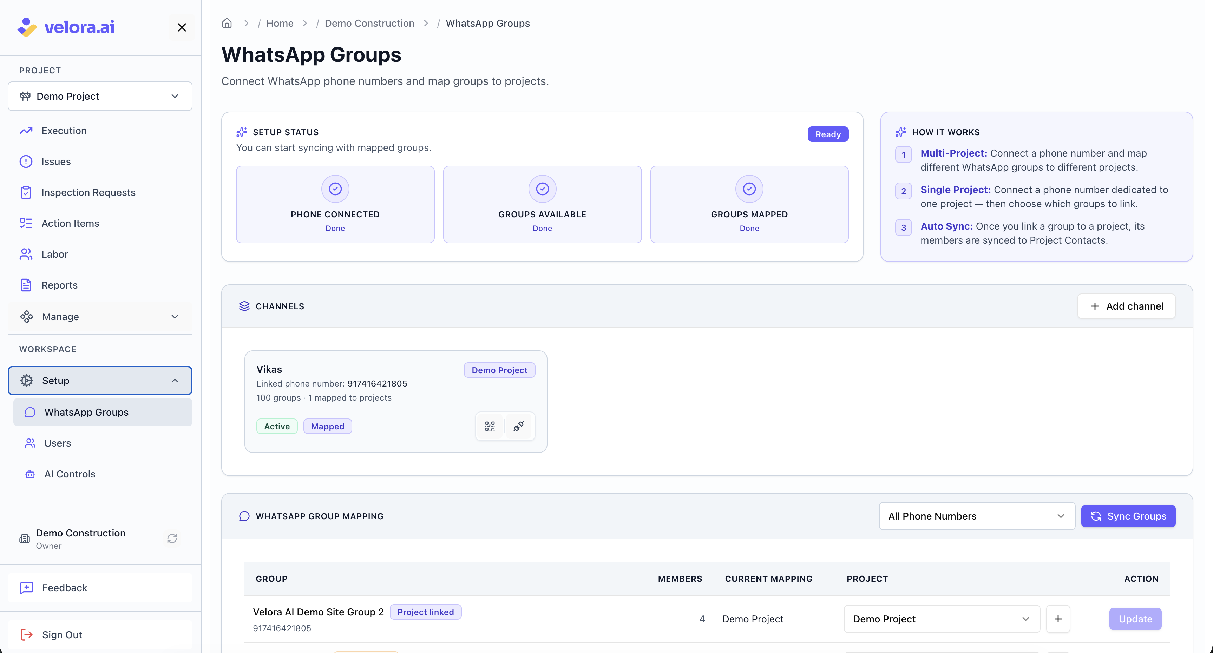Image resolution: width=1213 pixels, height=653 pixels.
Task: Collapse the Setup section
Action: [100, 381]
